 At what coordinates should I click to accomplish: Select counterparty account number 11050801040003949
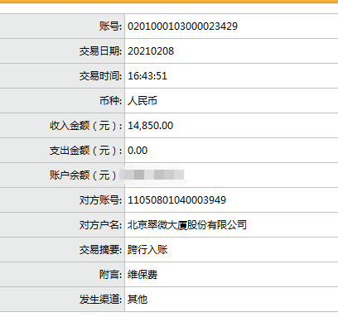(x=176, y=200)
